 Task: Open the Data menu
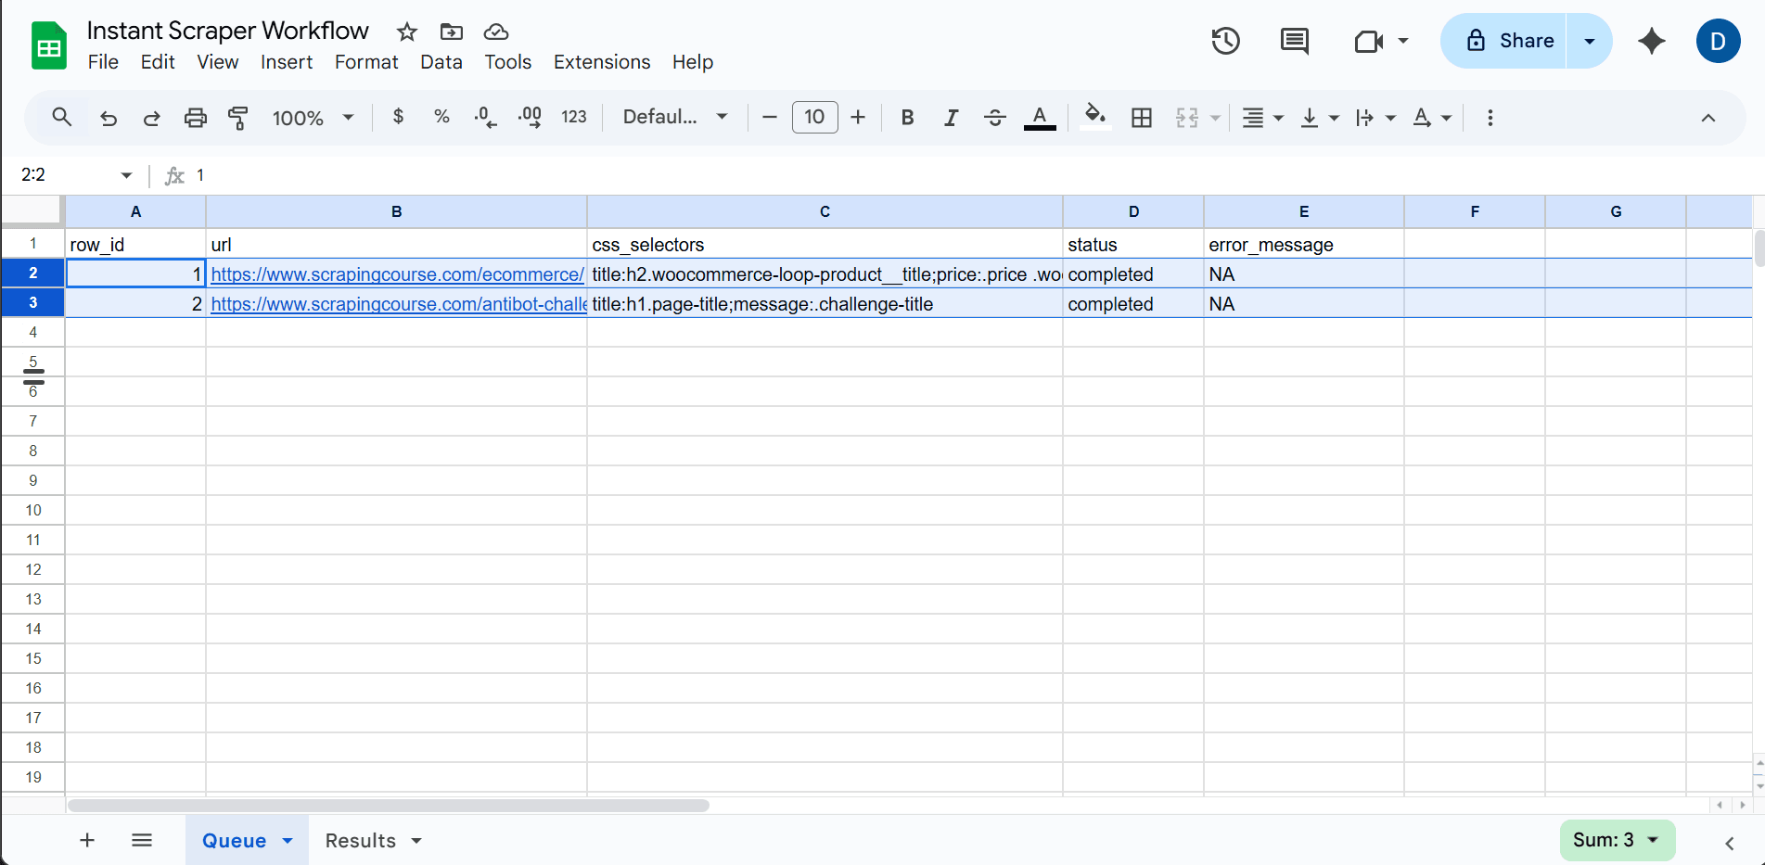pyautogui.click(x=441, y=62)
